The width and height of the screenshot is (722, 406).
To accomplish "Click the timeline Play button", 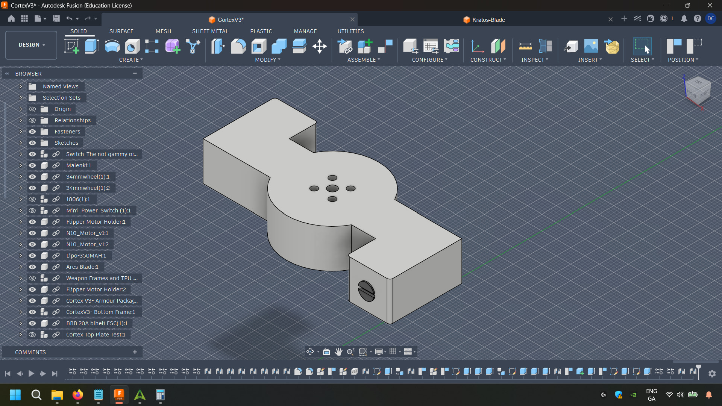I will pos(31,373).
